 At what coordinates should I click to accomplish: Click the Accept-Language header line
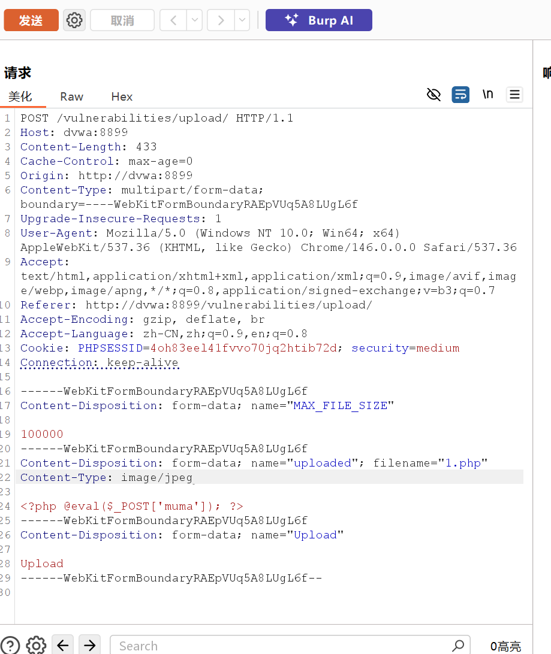click(164, 334)
